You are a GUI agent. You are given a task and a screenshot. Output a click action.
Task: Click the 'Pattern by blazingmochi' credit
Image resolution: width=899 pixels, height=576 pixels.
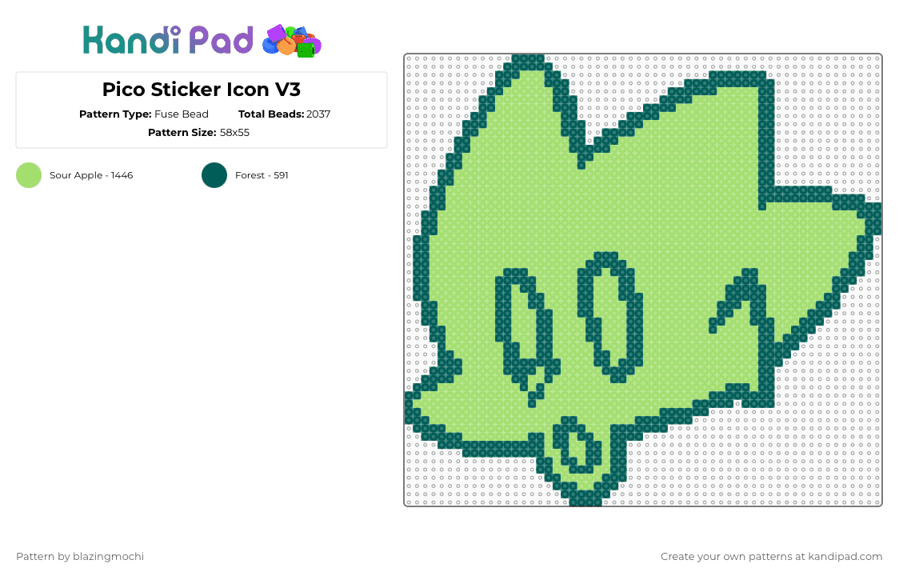tap(80, 556)
